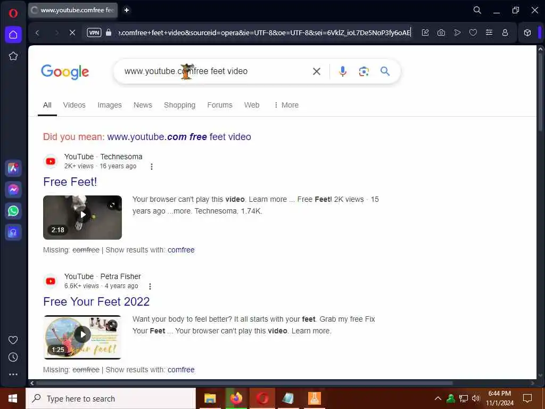Open the Opera menu logo

click(13, 13)
